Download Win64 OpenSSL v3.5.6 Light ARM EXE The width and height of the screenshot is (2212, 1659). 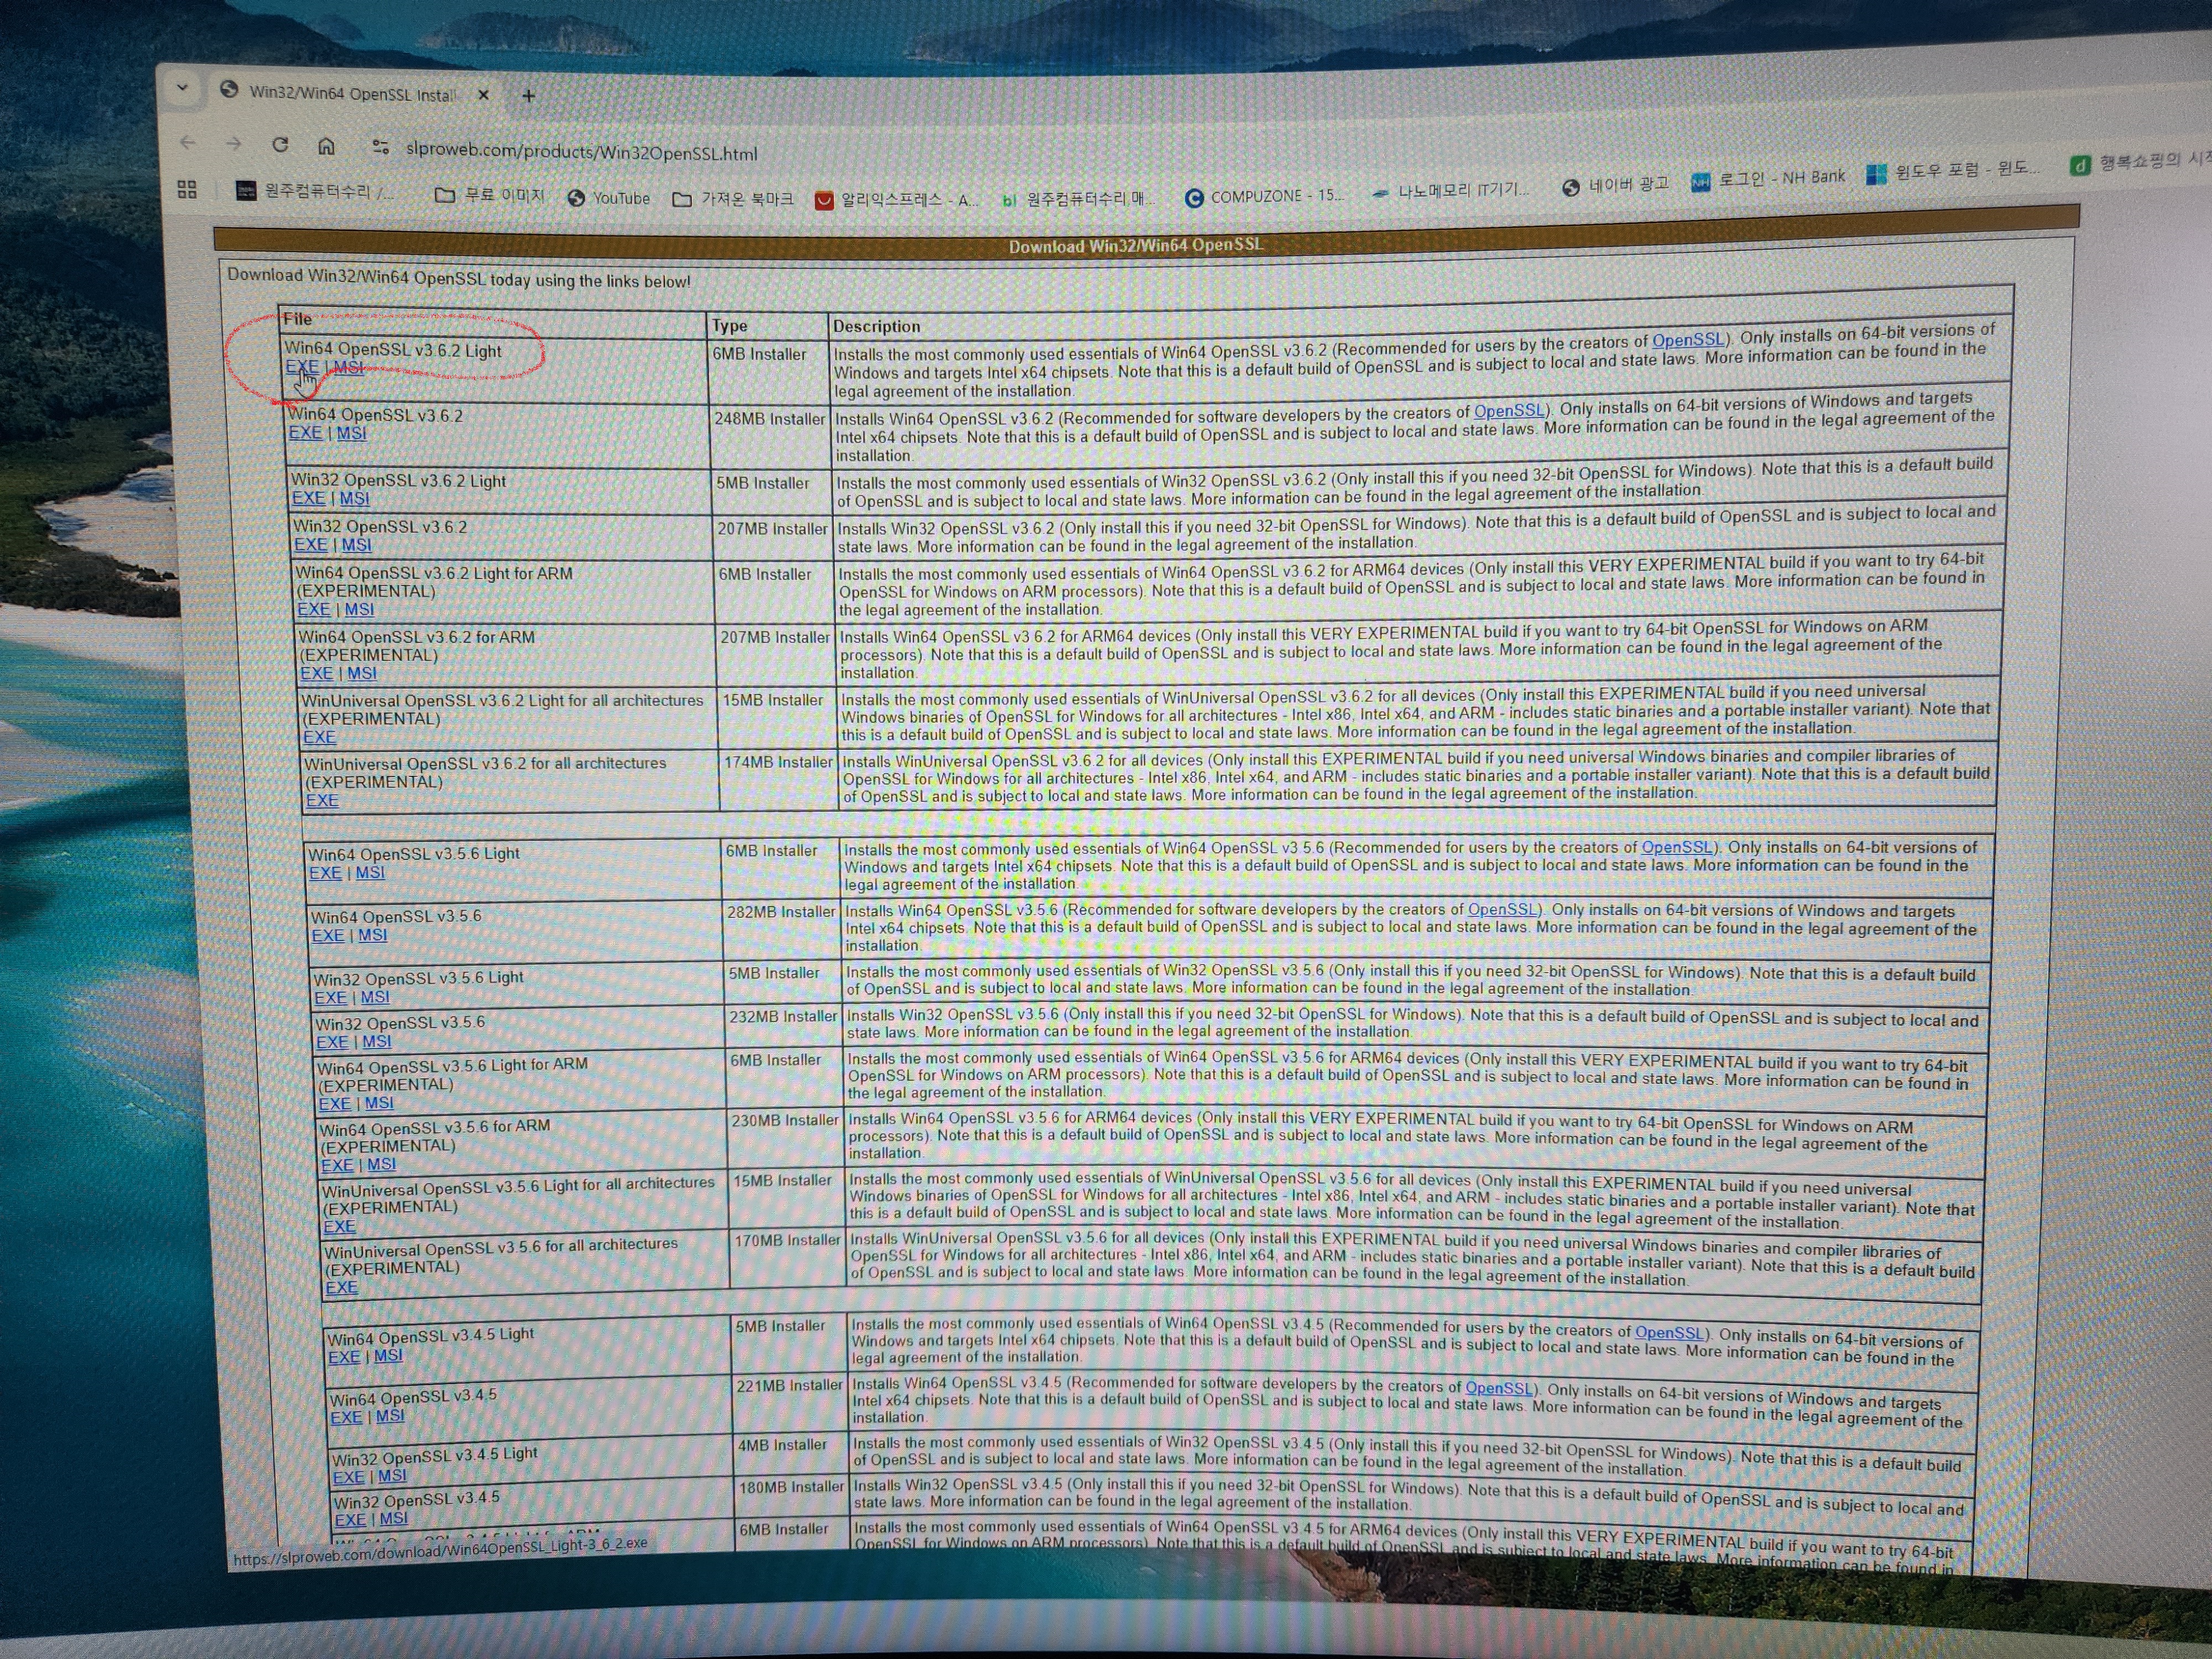click(x=335, y=1104)
